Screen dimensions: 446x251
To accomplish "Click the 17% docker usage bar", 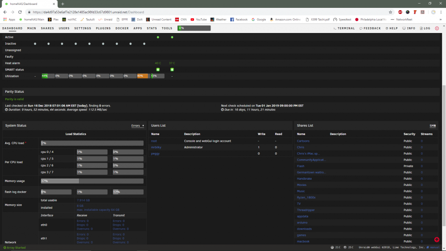I will 128,192.
